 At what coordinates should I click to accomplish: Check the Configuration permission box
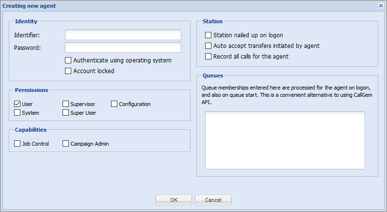(x=114, y=104)
